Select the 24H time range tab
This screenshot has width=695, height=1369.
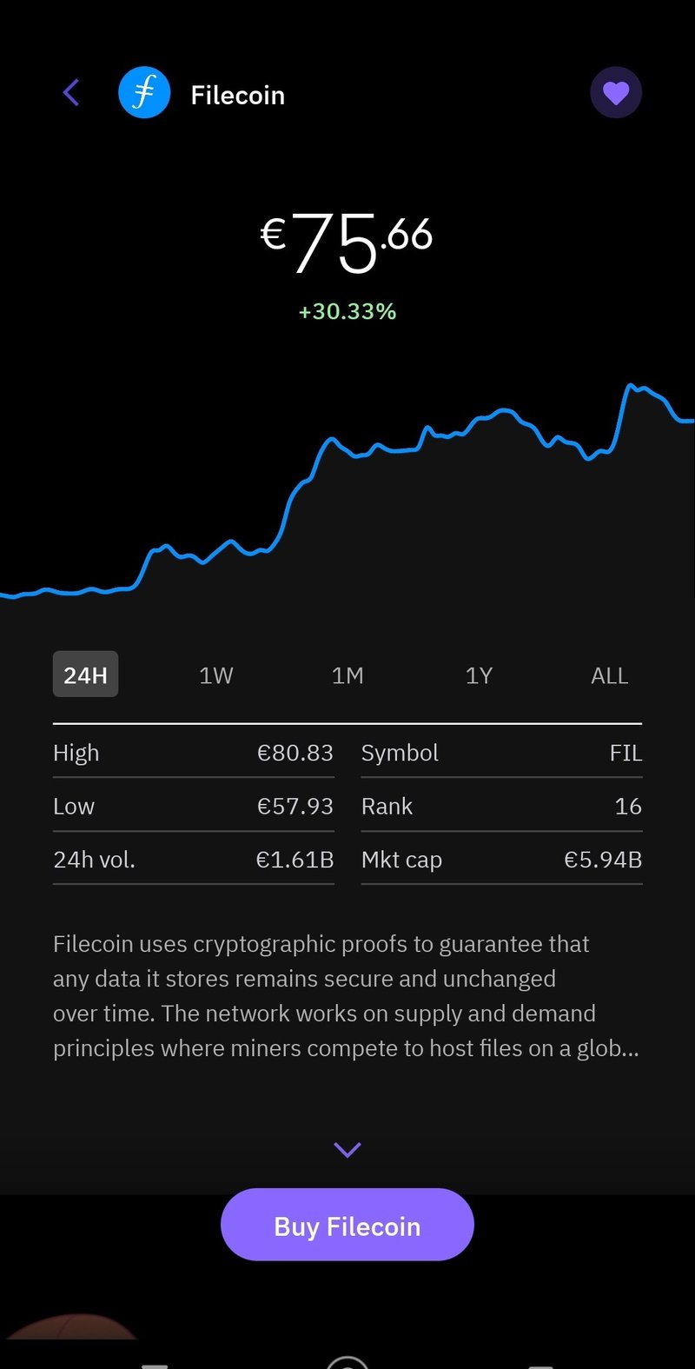click(85, 675)
